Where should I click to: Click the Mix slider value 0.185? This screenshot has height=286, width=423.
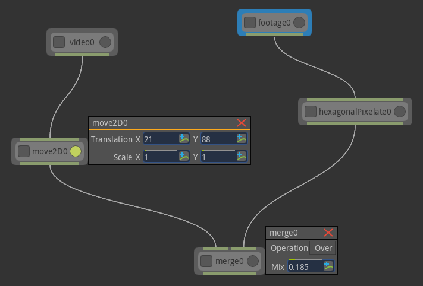(x=304, y=266)
